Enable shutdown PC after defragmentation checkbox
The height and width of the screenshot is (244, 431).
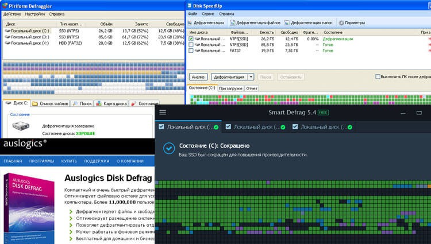point(378,76)
